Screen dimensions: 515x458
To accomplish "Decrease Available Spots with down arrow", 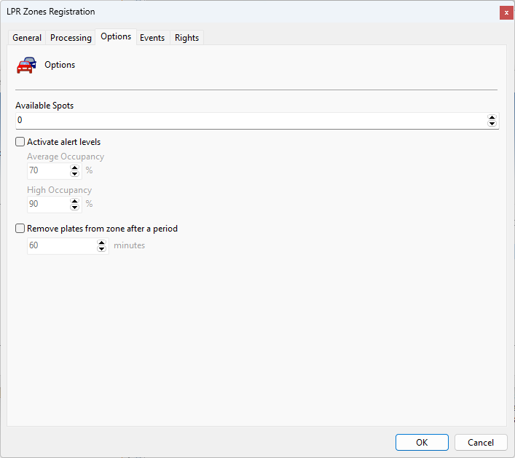I will point(492,124).
